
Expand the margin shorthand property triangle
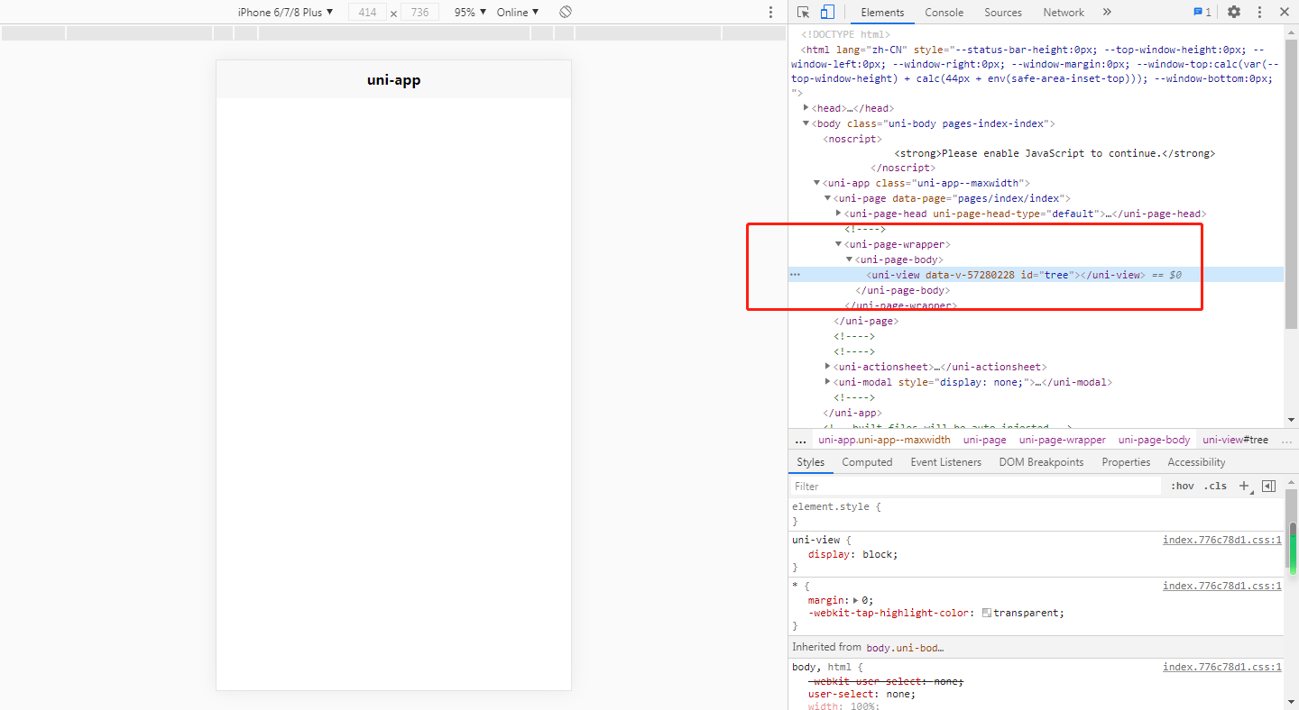pos(856,600)
